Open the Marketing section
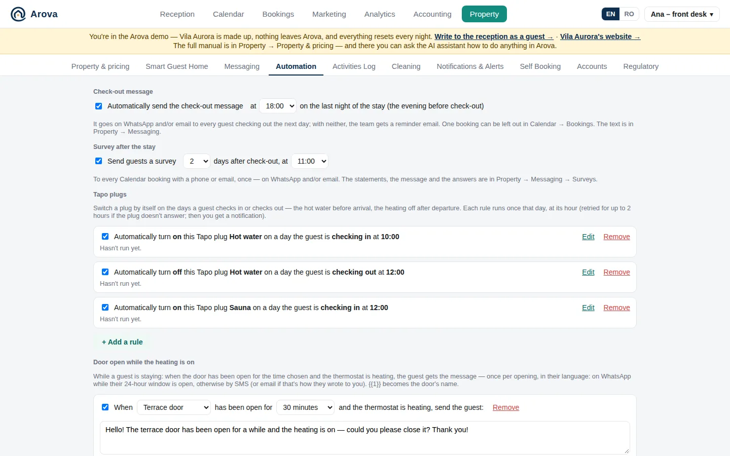The width and height of the screenshot is (730, 456). click(329, 14)
